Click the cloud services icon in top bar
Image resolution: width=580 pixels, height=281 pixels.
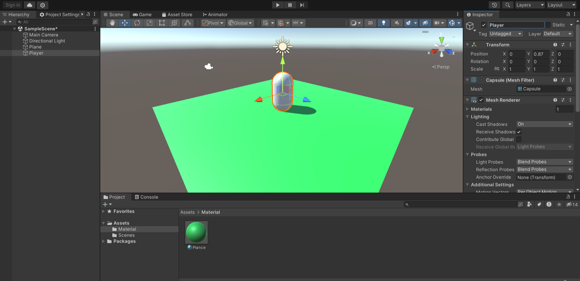point(30,5)
